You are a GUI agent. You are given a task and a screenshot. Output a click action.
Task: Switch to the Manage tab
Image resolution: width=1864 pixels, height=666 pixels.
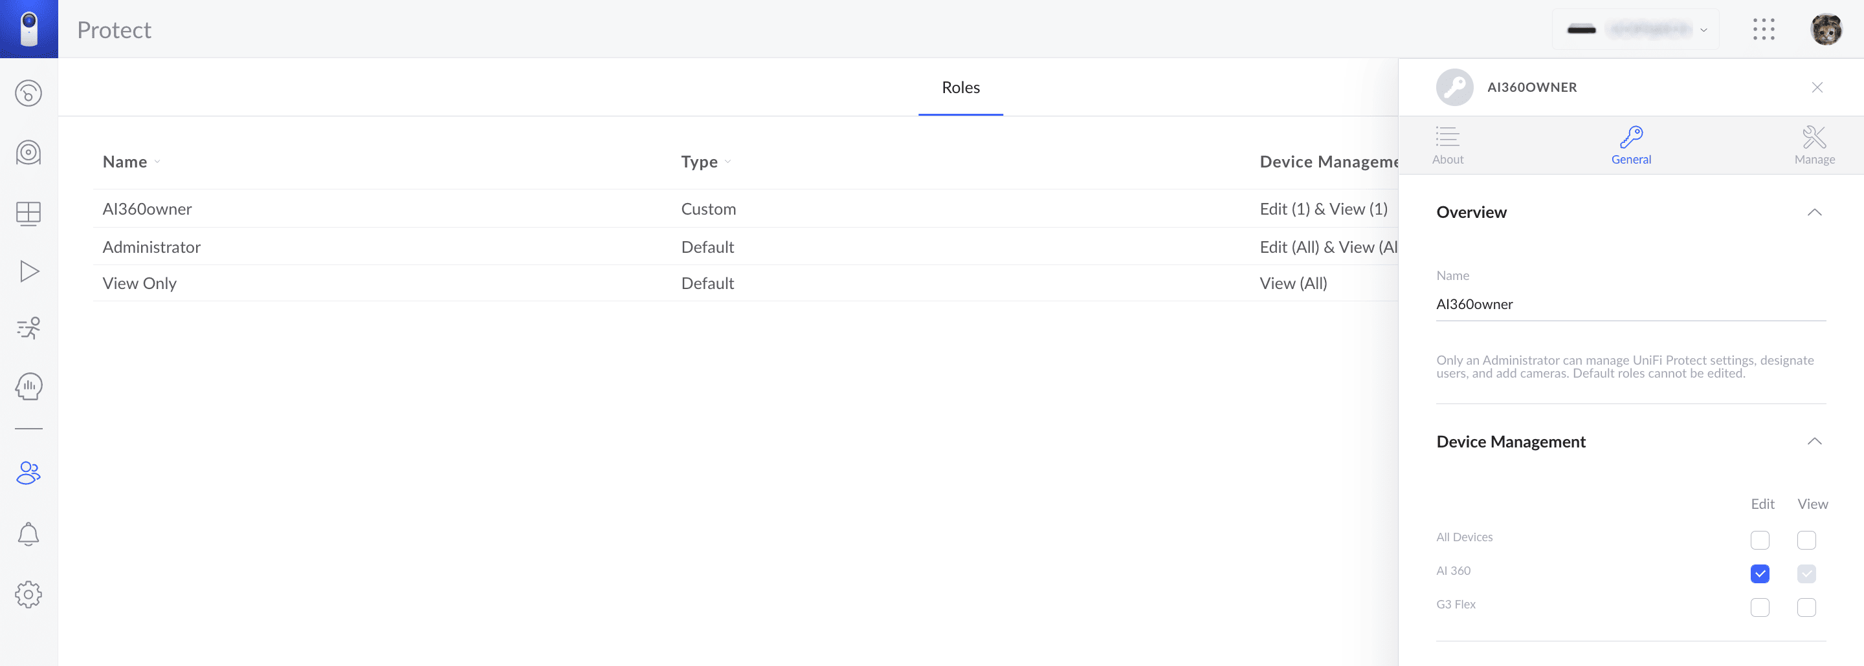pyautogui.click(x=1814, y=145)
